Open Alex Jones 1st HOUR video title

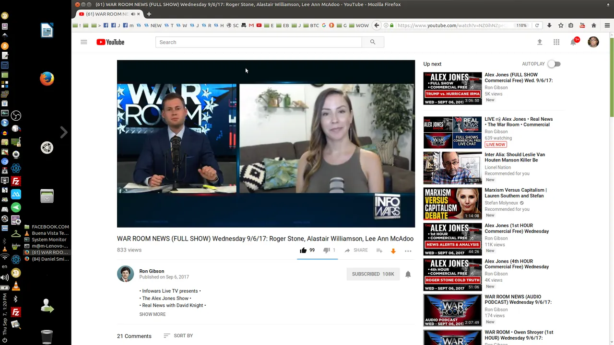point(517,228)
